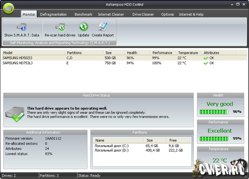This screenshot has width=249, height=179.
Task: Click the green OK check for HD753LJ
Action: click(x=206, y=63)
